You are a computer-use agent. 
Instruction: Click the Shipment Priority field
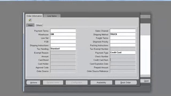click(123, 42)
